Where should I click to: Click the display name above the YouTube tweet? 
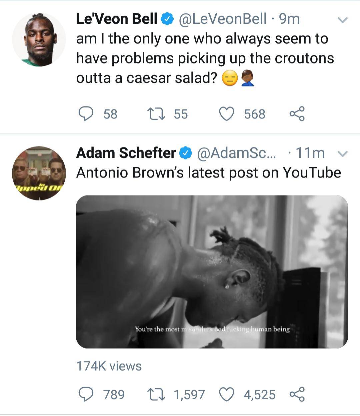tap(126, 153)
